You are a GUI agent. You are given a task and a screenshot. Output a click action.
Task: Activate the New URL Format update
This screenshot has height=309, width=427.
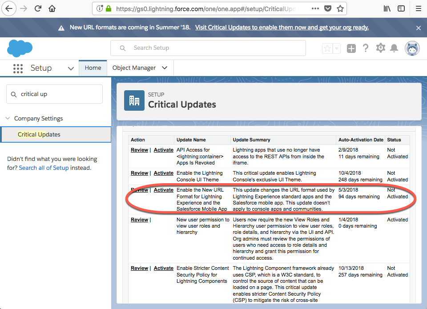coord(163,190)
